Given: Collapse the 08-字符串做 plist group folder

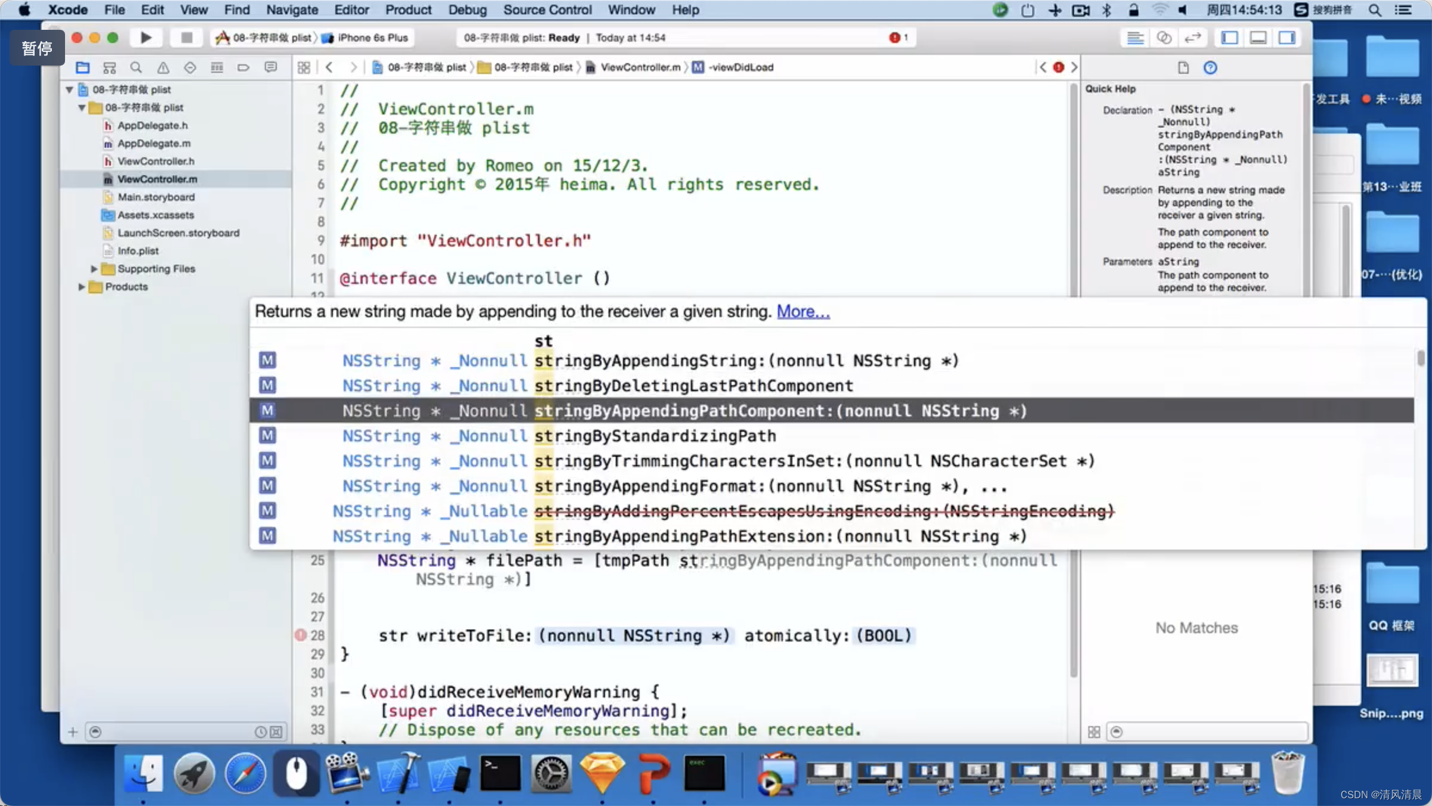Looking at the screenshot, I should [82, 107].
